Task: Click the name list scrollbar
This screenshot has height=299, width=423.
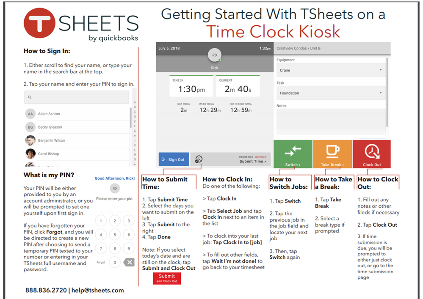Action: [x=131, y=118]
